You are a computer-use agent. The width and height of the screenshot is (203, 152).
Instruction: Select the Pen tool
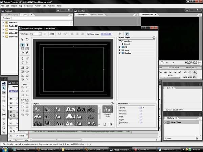click(x=22, y=58)
